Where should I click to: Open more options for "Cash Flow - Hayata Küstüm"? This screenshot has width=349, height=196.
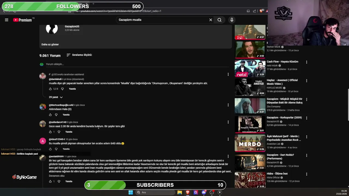(306, 62)
